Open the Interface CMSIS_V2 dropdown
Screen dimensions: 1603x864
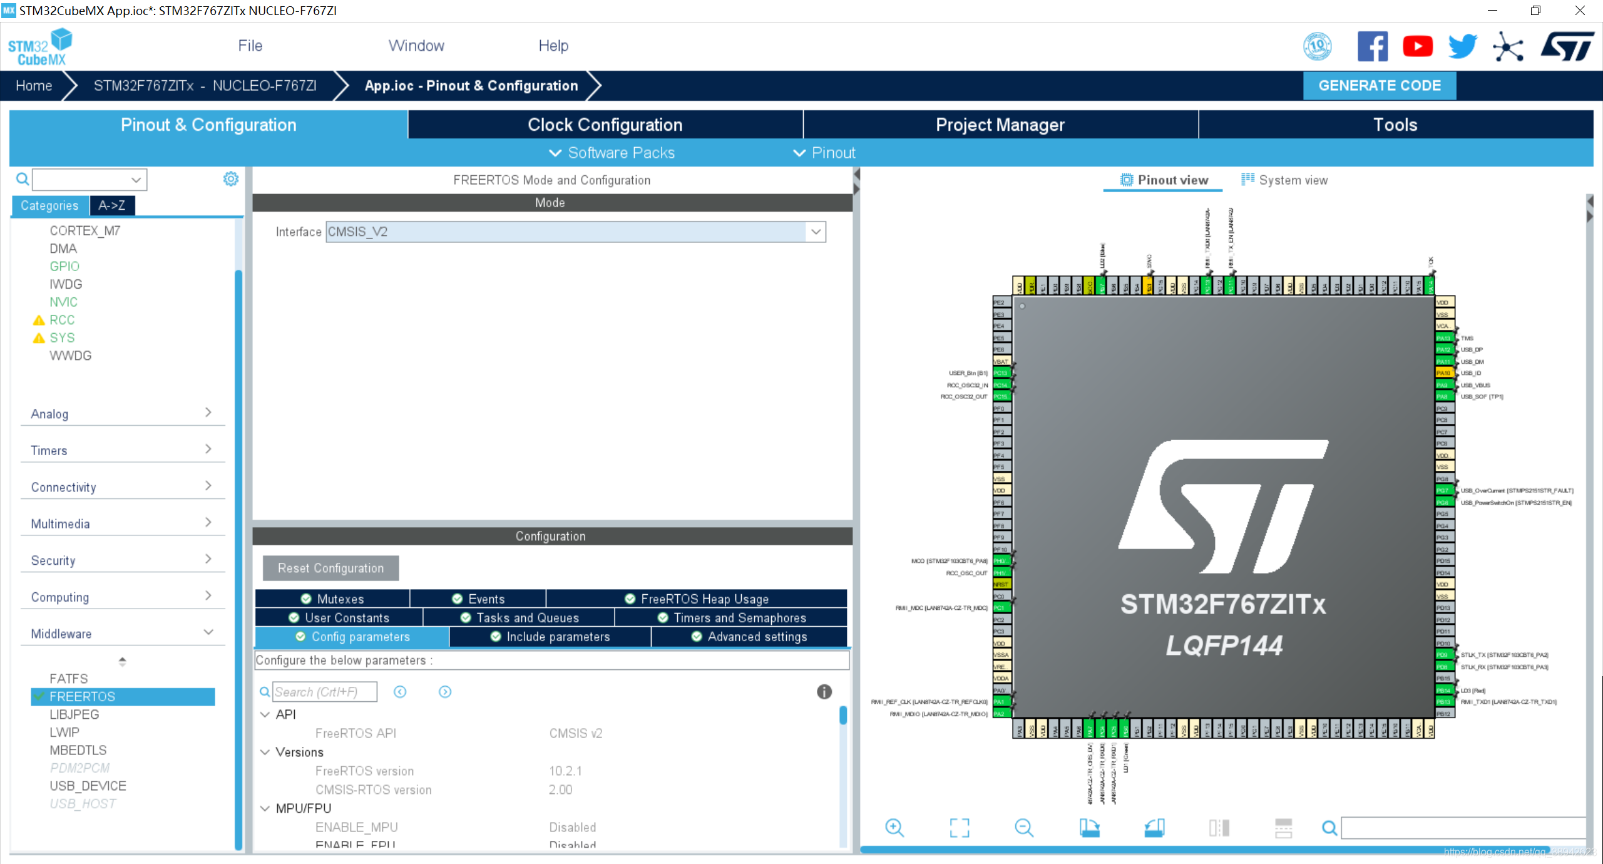[575, 232]
